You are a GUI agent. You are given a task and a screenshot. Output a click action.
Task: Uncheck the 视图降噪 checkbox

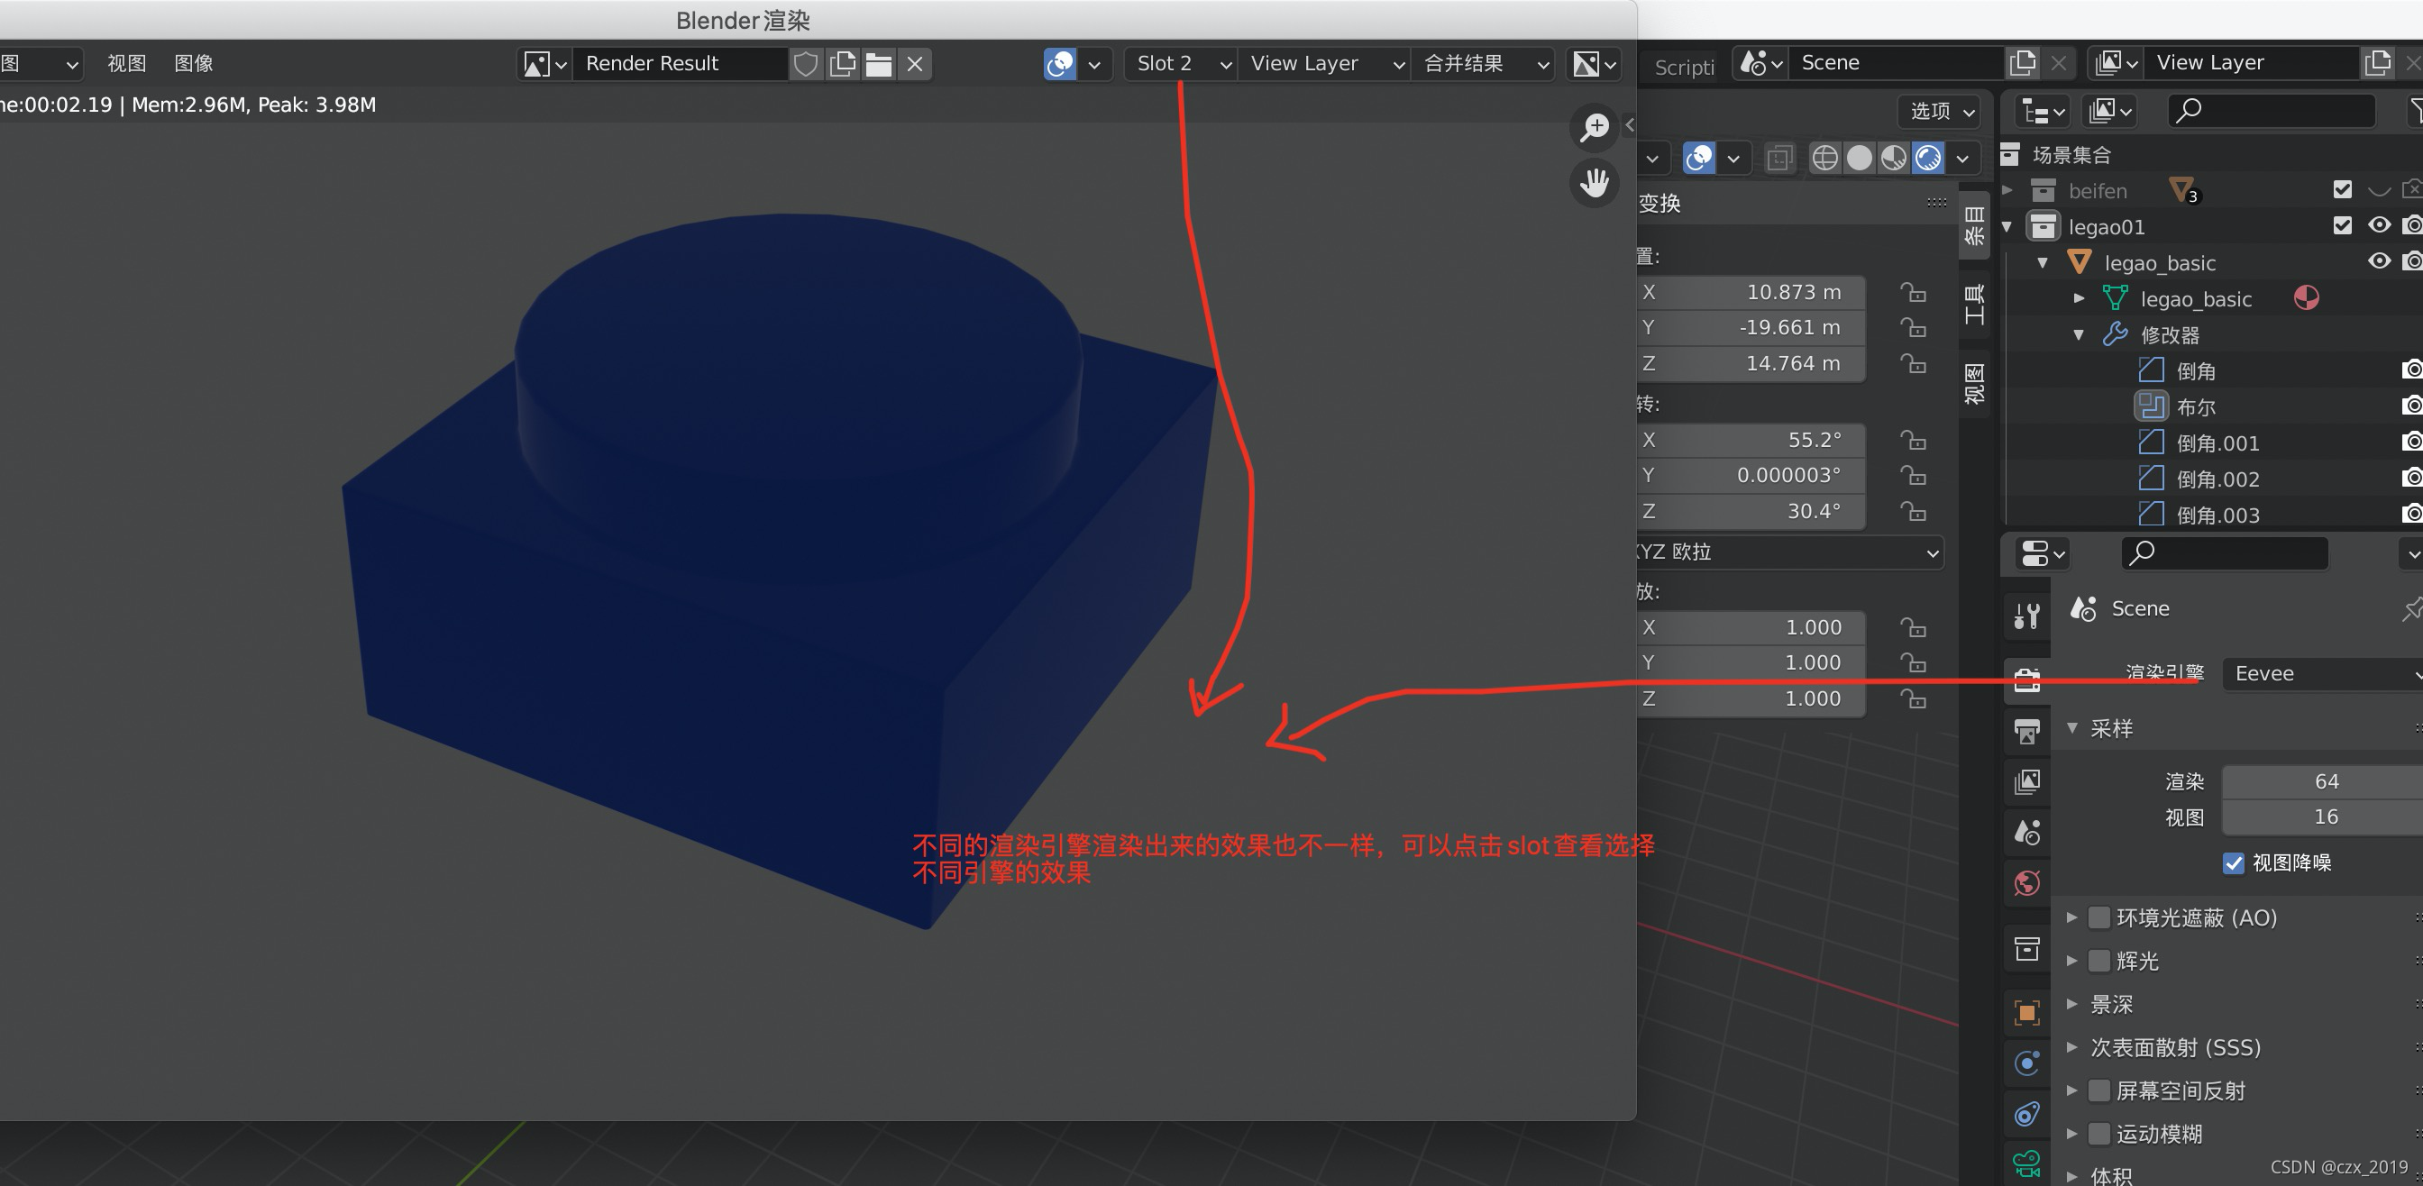click(2233, 862)
